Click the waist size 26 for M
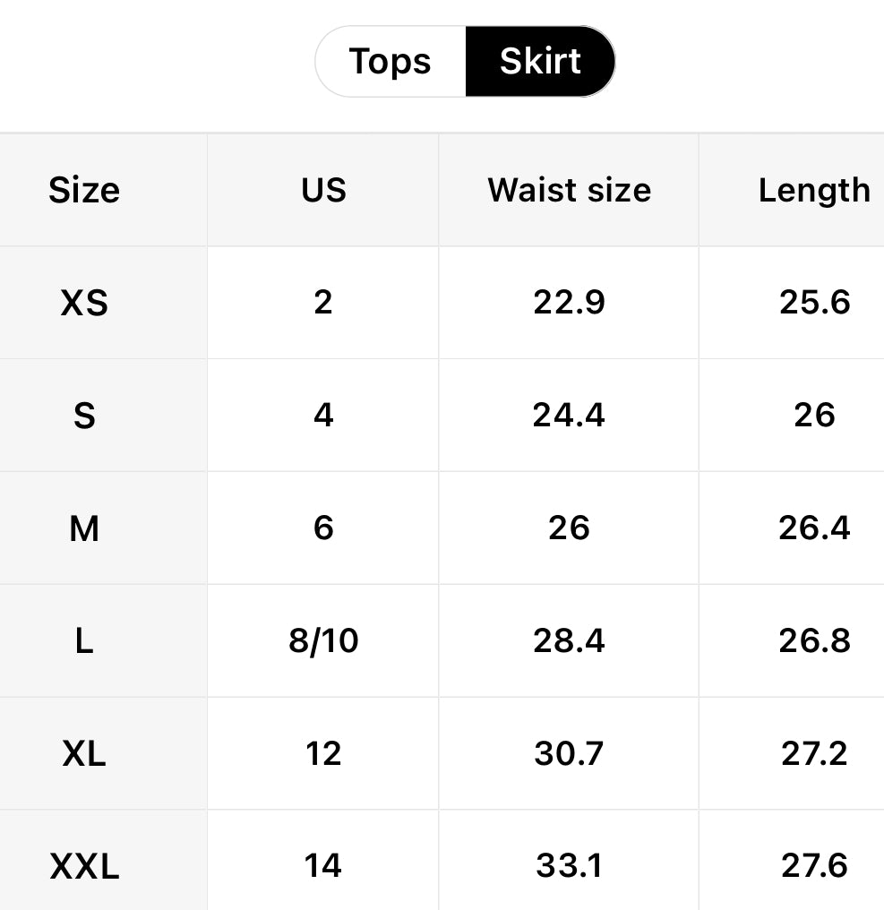This screenshot has height=910, width=884. (x=568, y=528)
